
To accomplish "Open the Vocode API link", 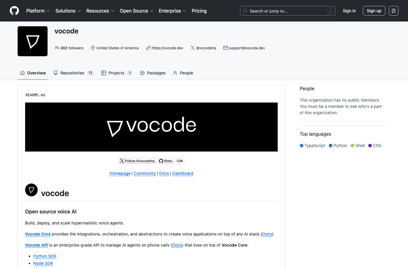I will point(36,245).
